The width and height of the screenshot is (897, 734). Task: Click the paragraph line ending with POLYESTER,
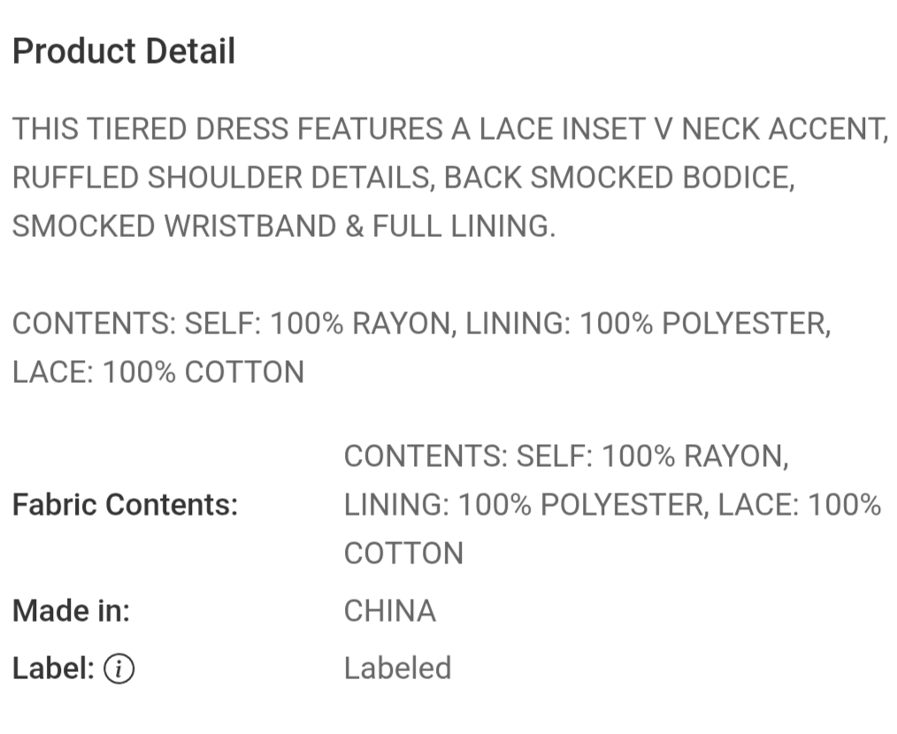point(422,324)
